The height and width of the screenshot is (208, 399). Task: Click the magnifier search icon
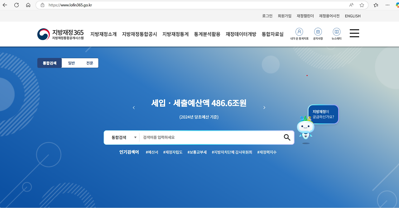tap(287, 137)
